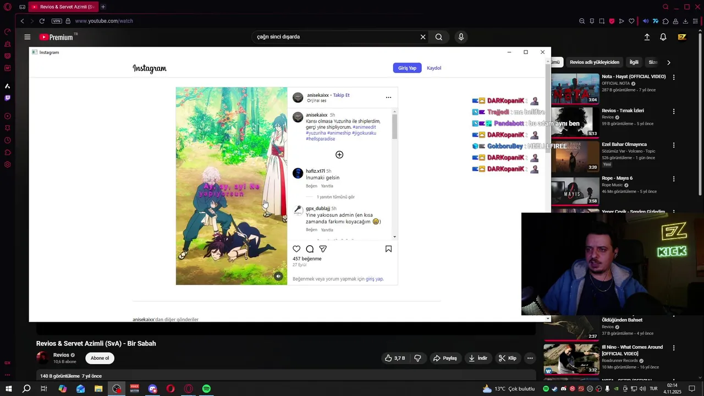704x396 pixels.
Task: Click into the YouTube search field
Action: point(335,37)
